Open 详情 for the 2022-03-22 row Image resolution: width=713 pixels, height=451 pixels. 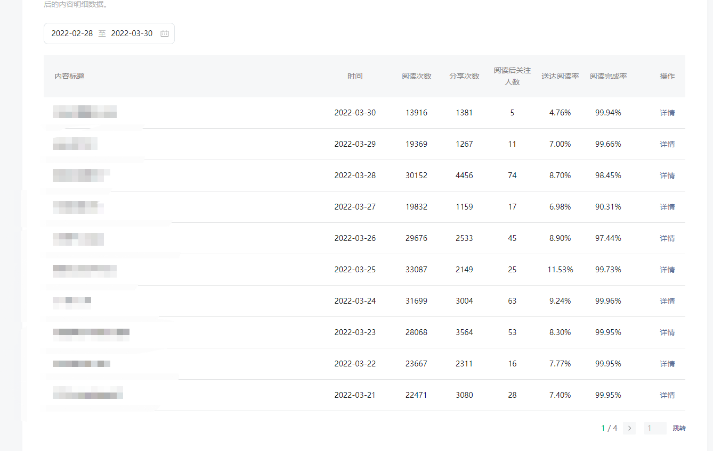point(667,364)
